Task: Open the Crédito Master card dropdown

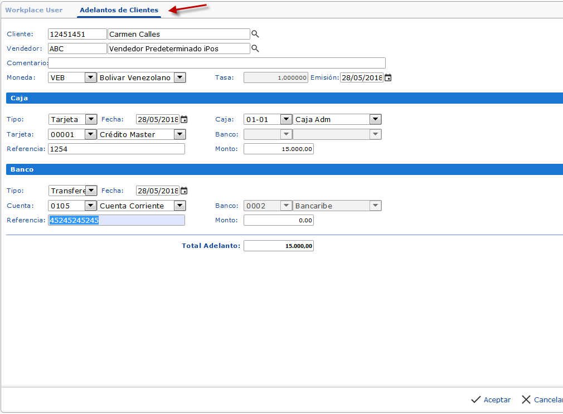Action: coord(179,134)
